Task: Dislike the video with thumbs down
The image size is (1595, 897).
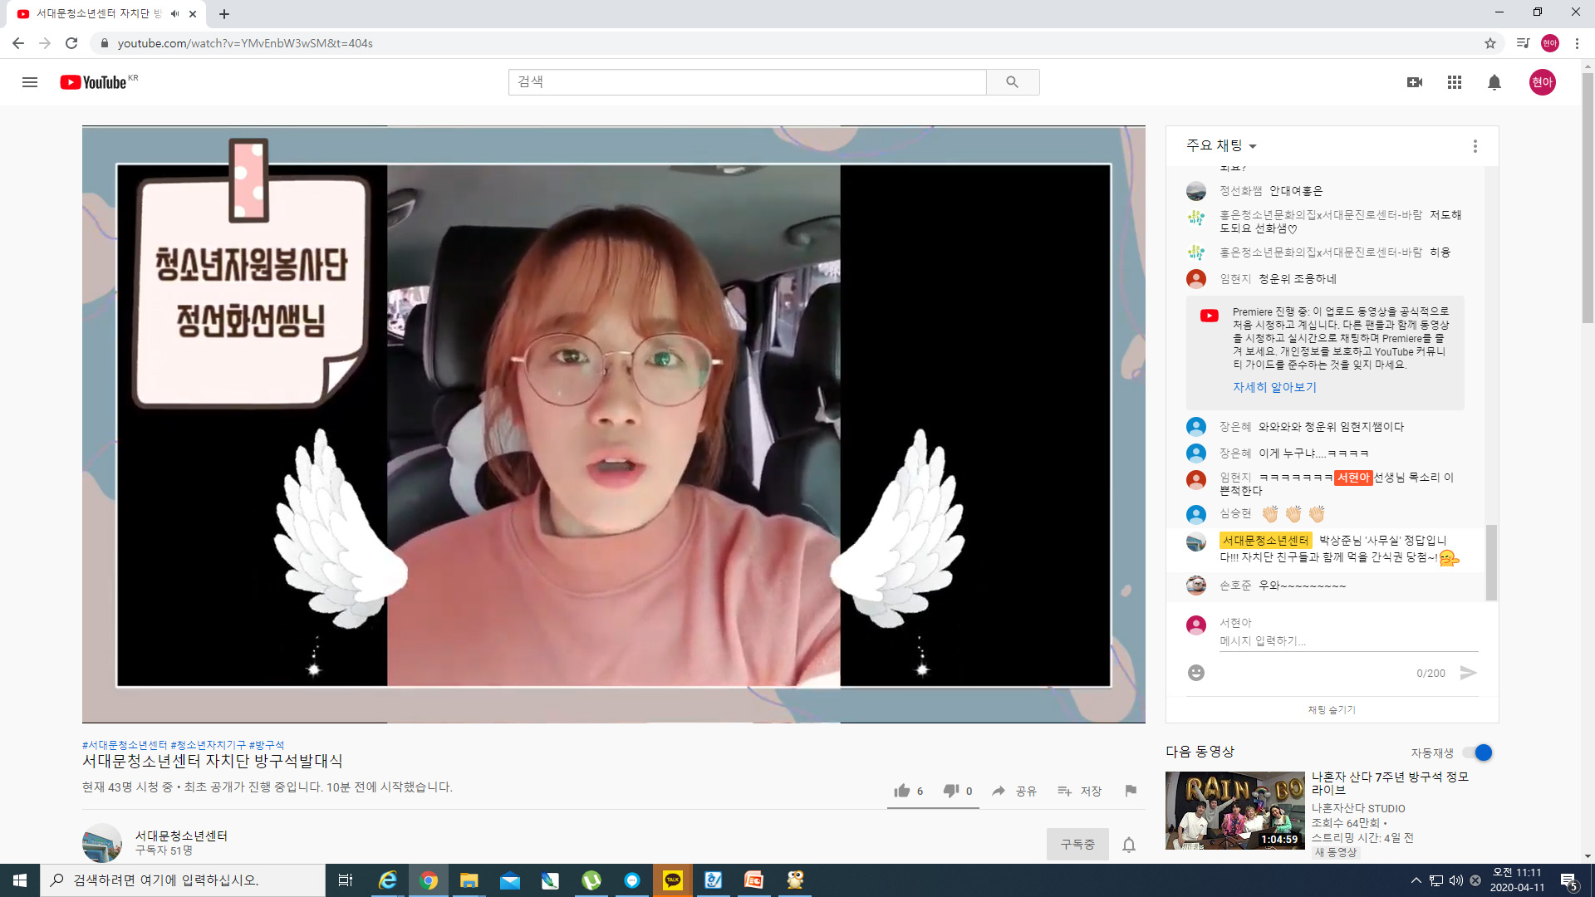Action: 950,791
